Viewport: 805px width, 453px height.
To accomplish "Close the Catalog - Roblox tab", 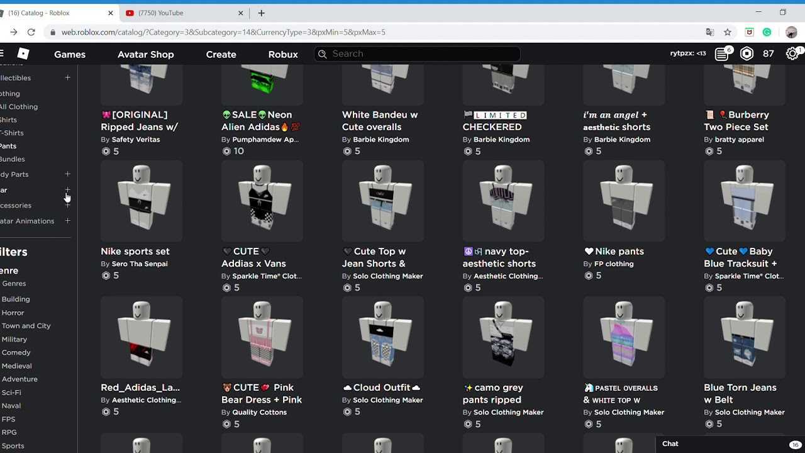I will 111,13.
